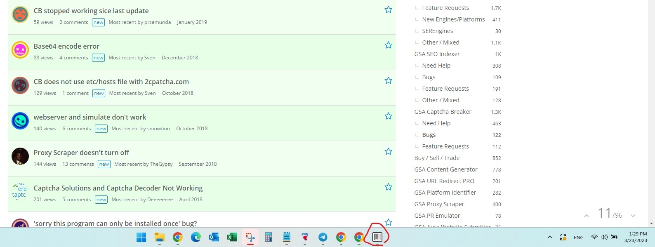Open the GSA Content Generator category

[446, 169]
